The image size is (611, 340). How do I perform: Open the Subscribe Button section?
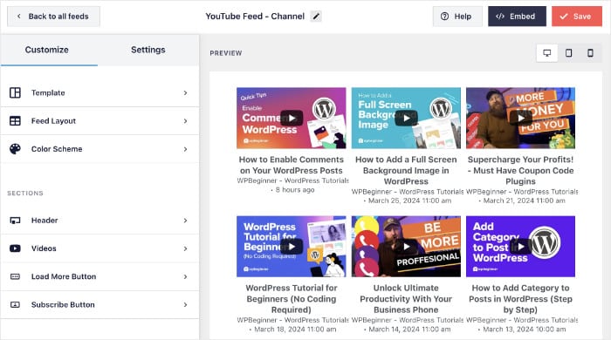pos(100,304)
